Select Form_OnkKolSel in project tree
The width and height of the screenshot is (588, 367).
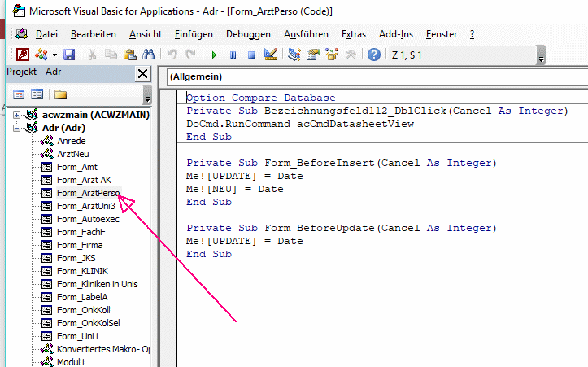(89, 323)
